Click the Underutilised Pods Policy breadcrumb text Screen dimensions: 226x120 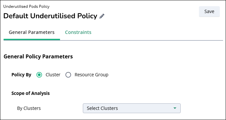pyautogui.click(x=26, y=7)
